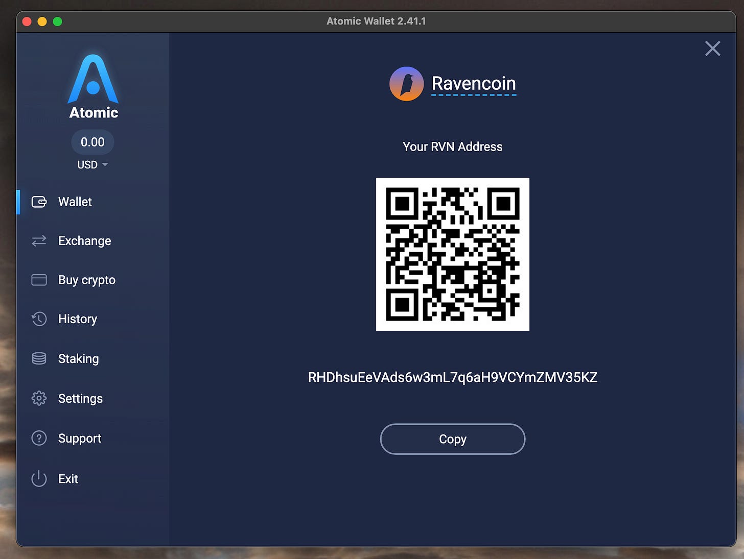Open the Wallet menu item
Viewport: 744px width, 559px height.
pyautogui.click(x=75, y=202)
